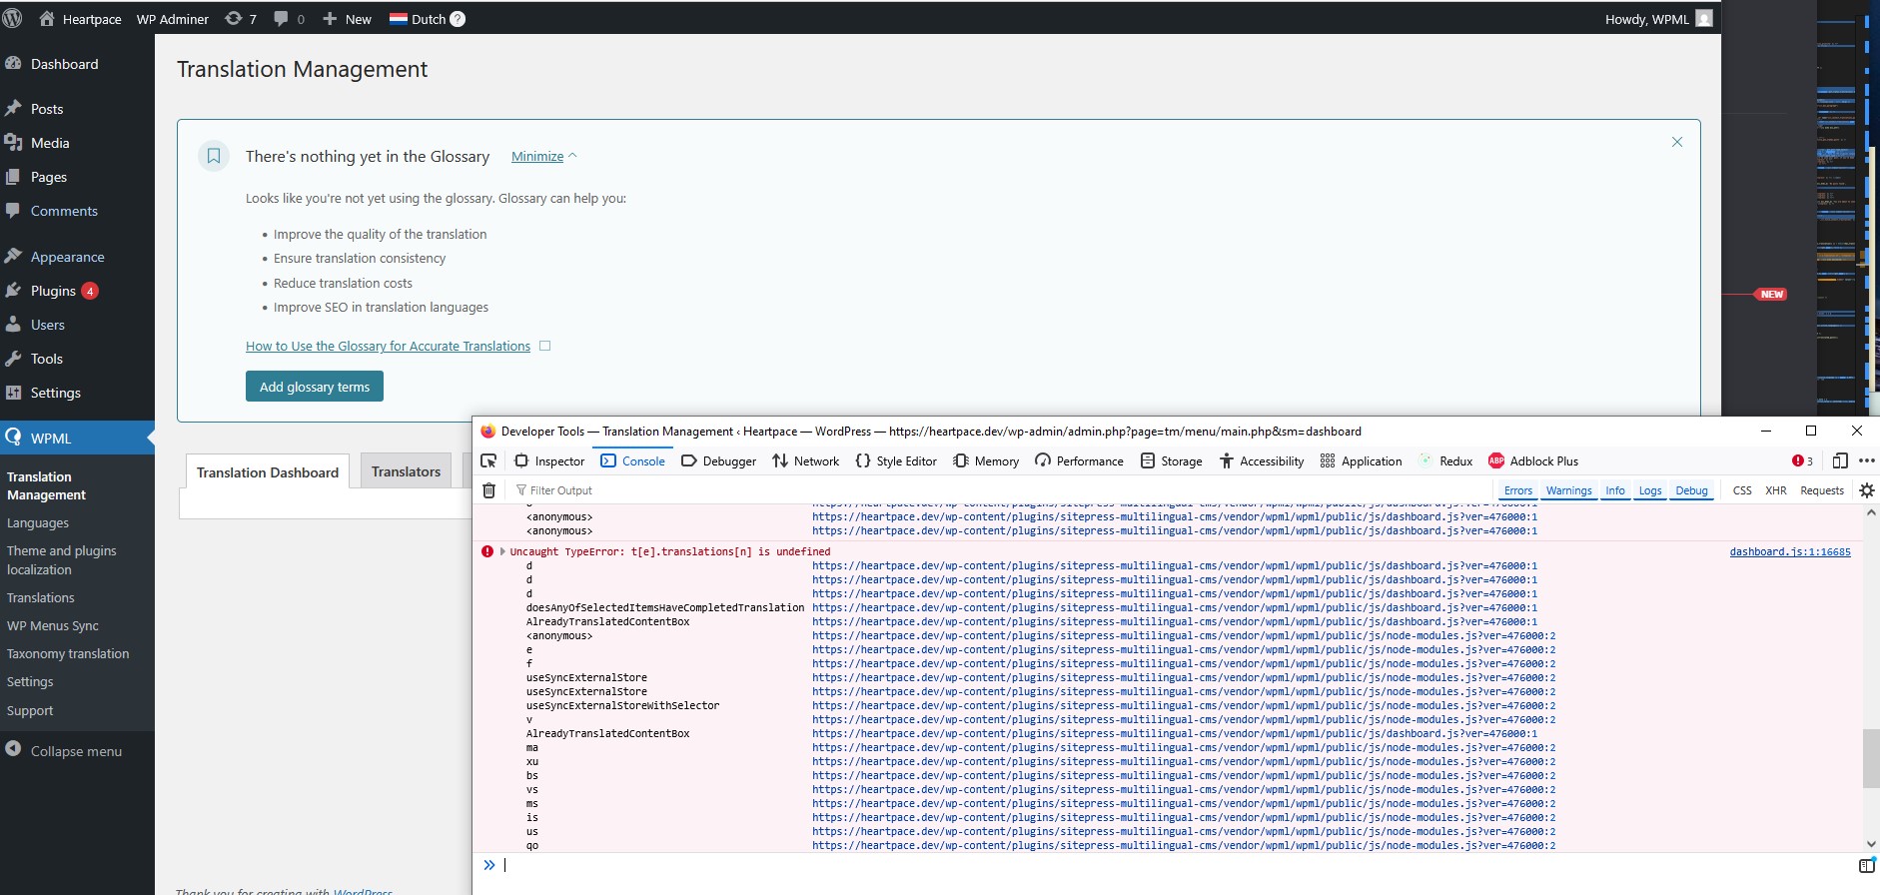Viewport: 1880px width, 895px height.
Task: Open Posts in the admin sidebar
Action: point(46,109)
